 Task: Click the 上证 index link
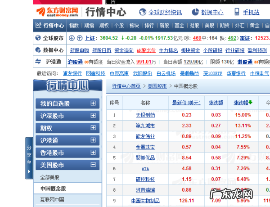(x=90, y=38)
